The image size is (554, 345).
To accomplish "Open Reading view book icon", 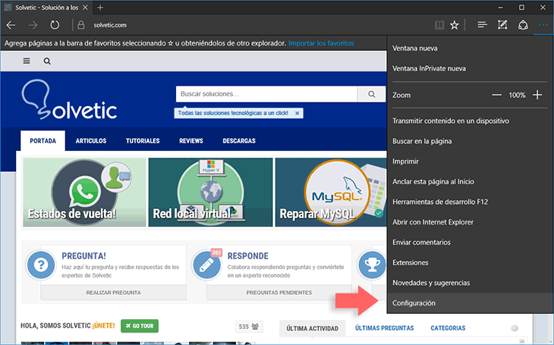I will click(x=439, y=25).
